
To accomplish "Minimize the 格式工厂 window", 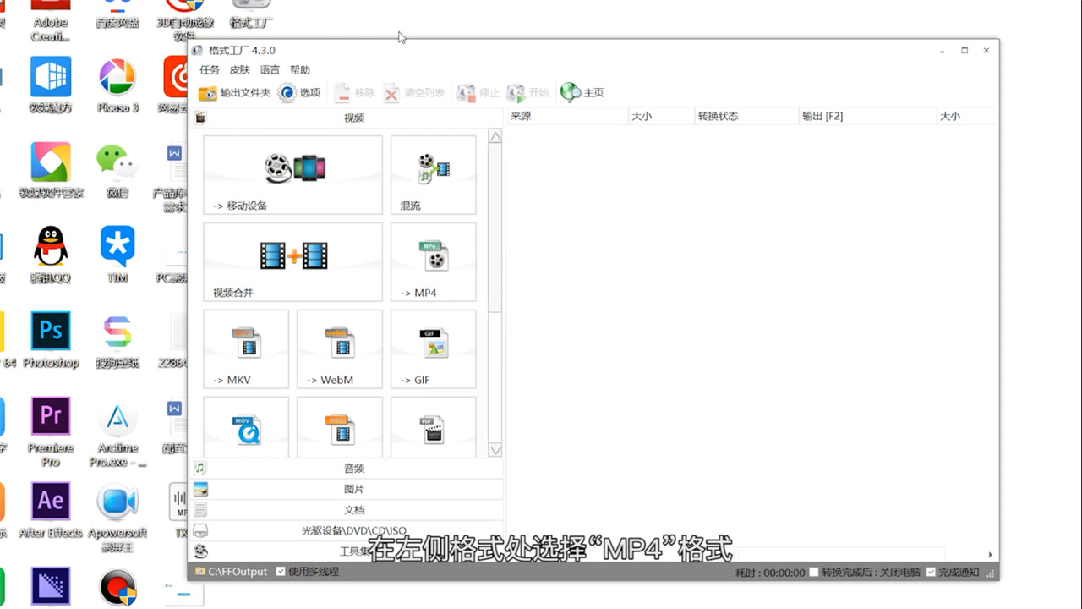I will coord(943,51).
